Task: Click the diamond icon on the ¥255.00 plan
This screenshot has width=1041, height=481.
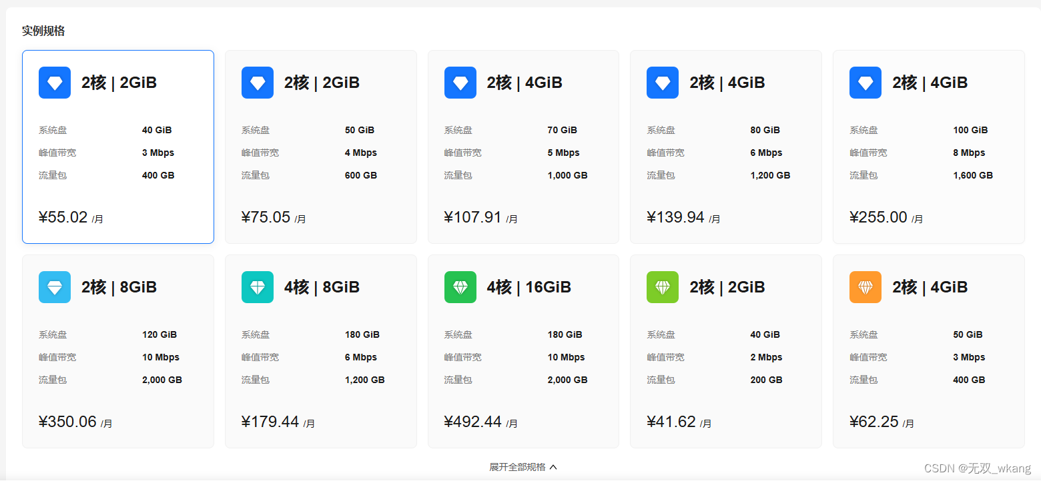Action: click(865, 83)
